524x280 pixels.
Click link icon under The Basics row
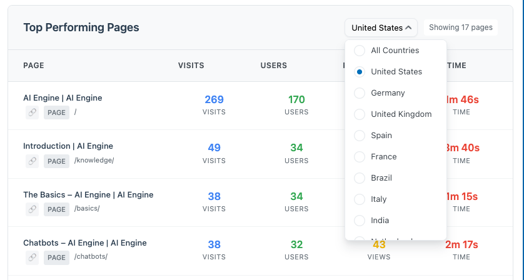tap(33, 209)
